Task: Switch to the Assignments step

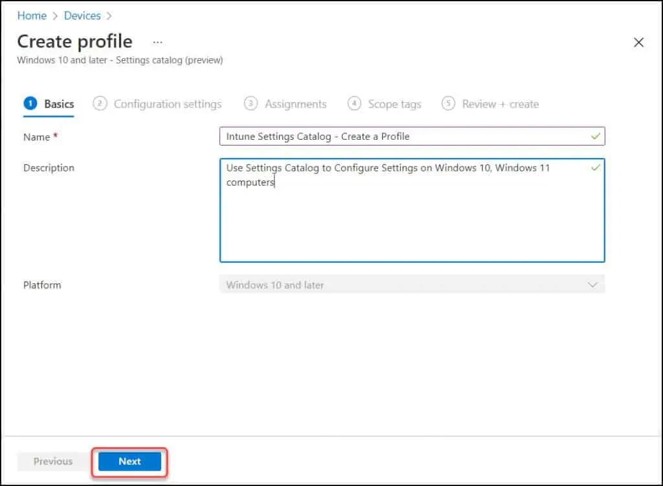Action: click(x=285, y=104)
